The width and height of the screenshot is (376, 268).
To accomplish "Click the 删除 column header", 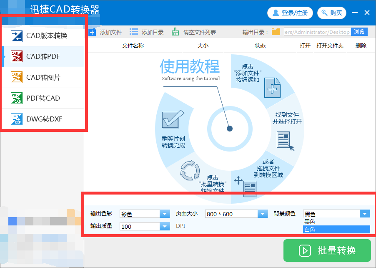I will pyautogui.click(x=361, y=46).
